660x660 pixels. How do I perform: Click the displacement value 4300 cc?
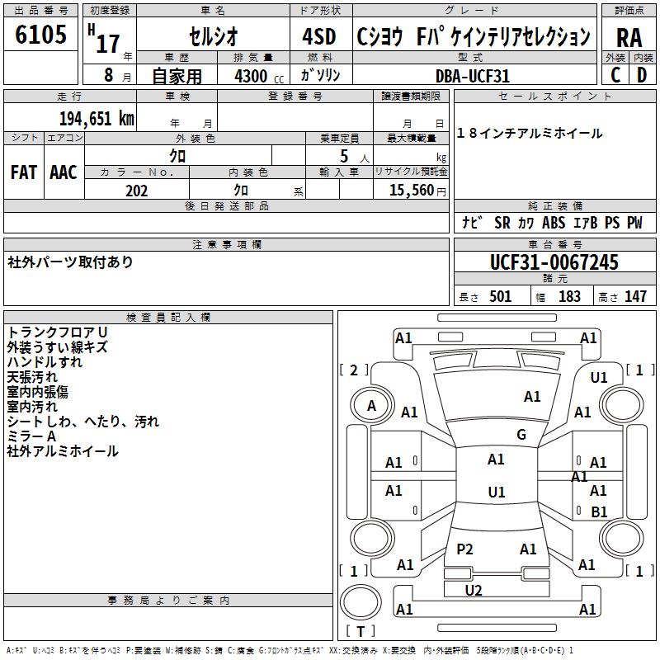259,76
